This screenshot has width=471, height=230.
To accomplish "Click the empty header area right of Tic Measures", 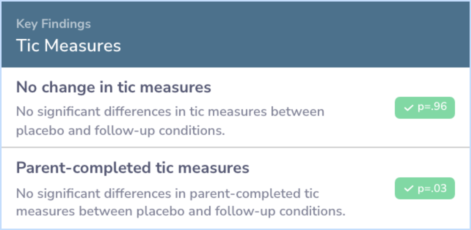I will [294, 46].
